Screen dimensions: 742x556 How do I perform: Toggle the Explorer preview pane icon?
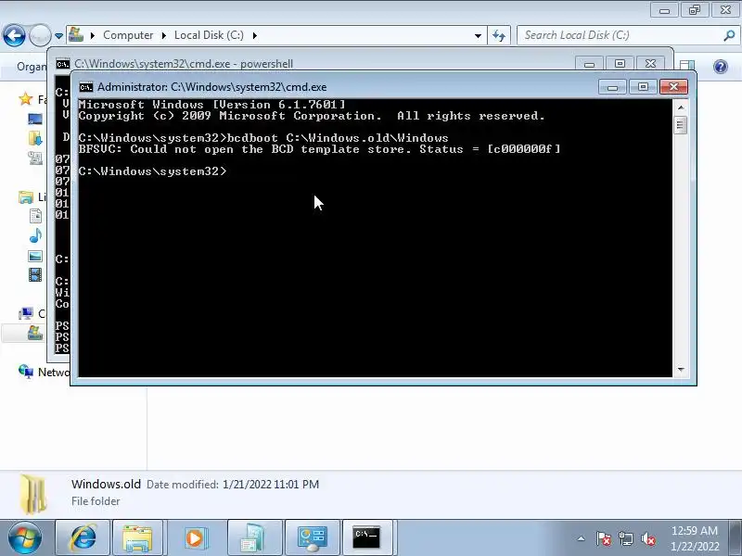tap(687, 67)
